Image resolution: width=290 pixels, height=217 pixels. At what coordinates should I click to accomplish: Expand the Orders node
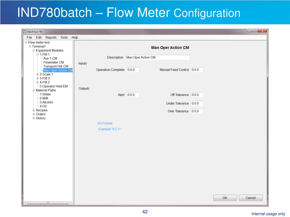click(x=34, y=114)
